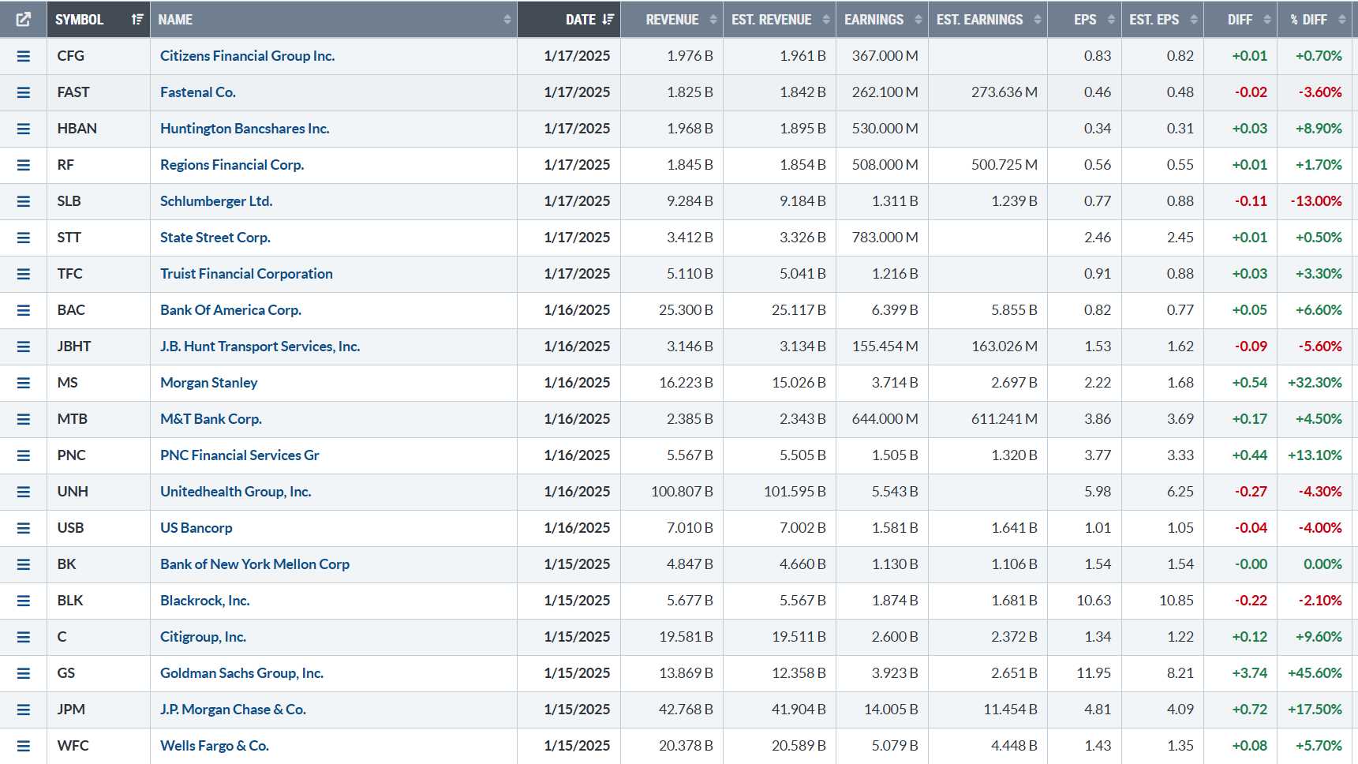Click the hamburger icon beside JPM

click(x=24, y=710)
